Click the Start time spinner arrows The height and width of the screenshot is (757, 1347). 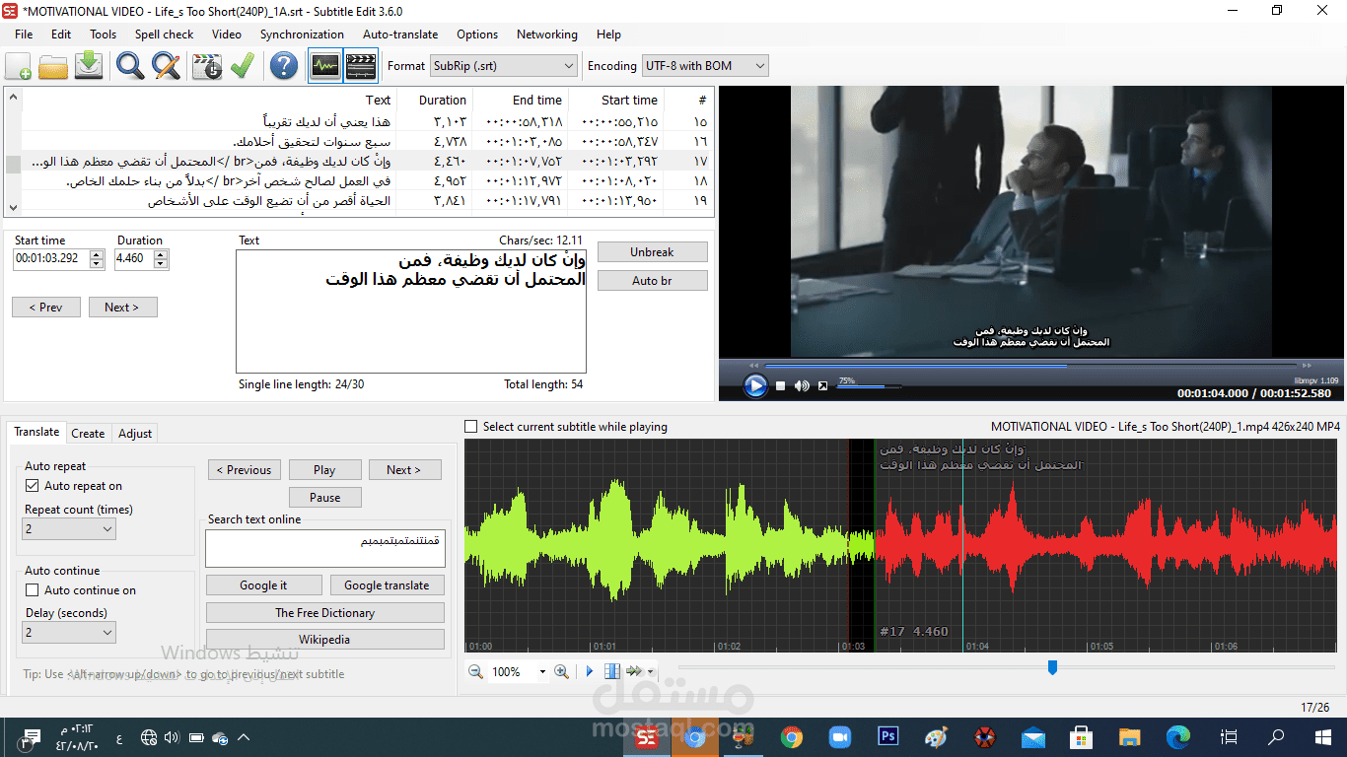pyautogui.click(x=97, y=259)
